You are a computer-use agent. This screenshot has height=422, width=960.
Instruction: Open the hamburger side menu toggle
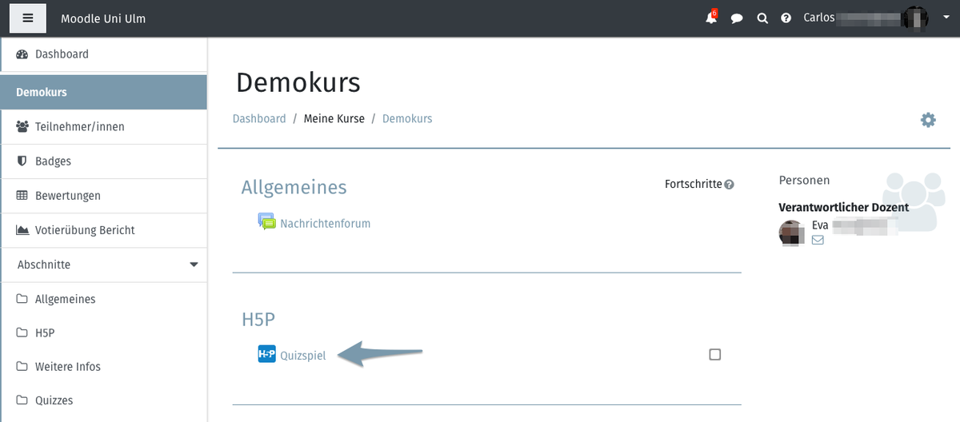click(28, 18)
